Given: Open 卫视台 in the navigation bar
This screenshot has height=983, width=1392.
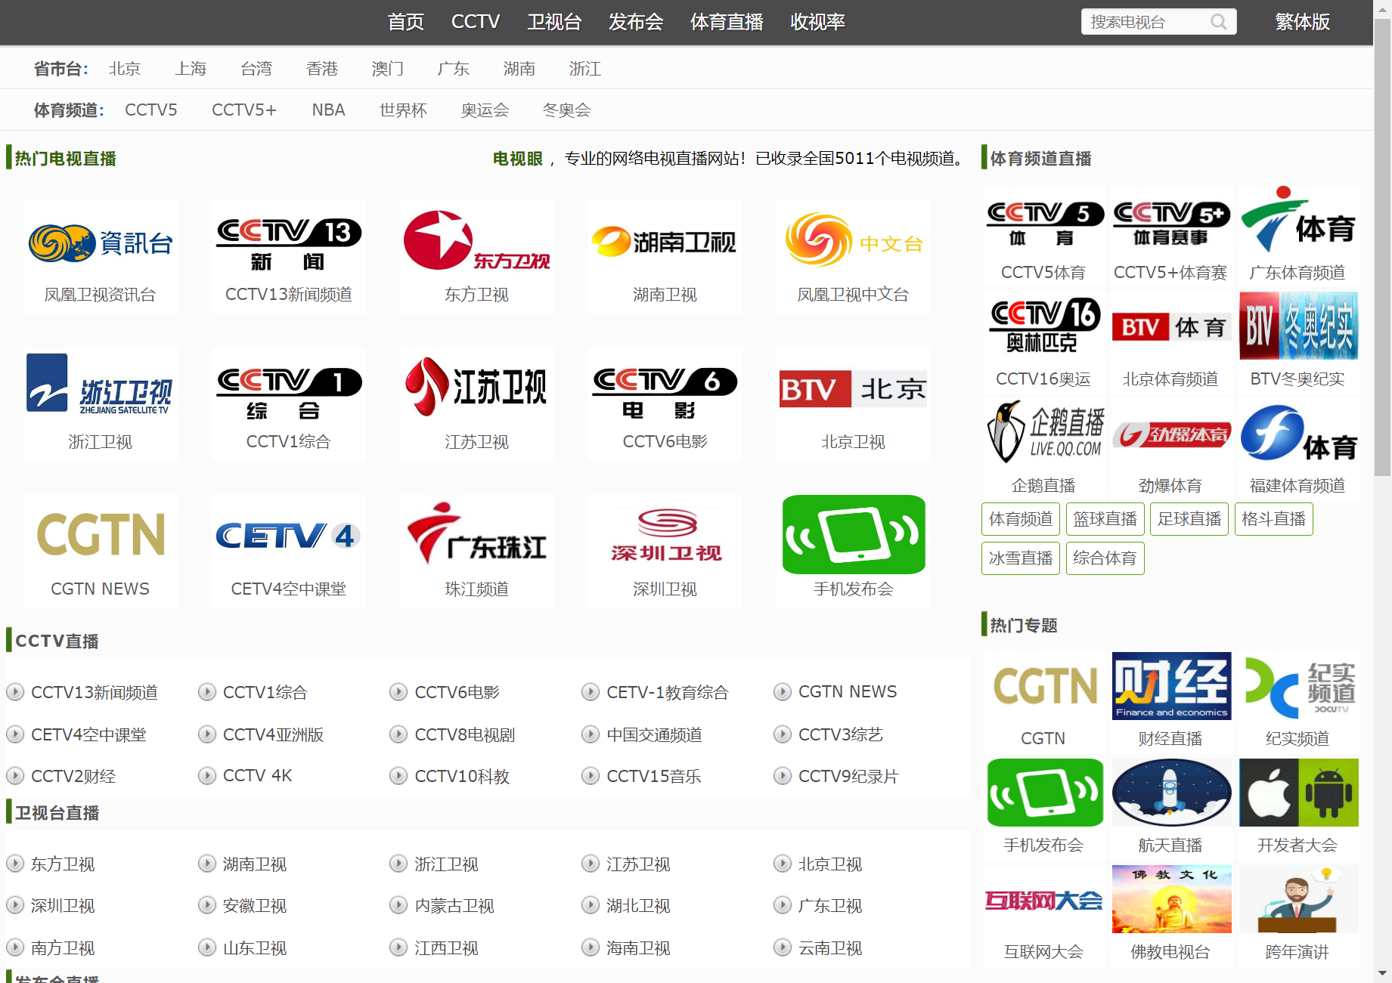Looking at the screenshot, I should coord(554,22).
